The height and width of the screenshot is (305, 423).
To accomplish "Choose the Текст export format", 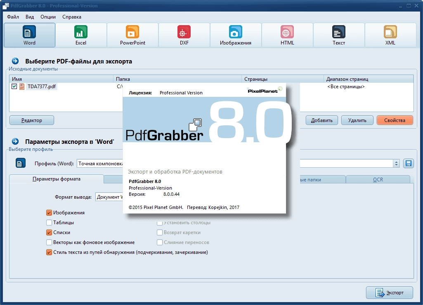I will pyautogui.click(x=338, y=35).
